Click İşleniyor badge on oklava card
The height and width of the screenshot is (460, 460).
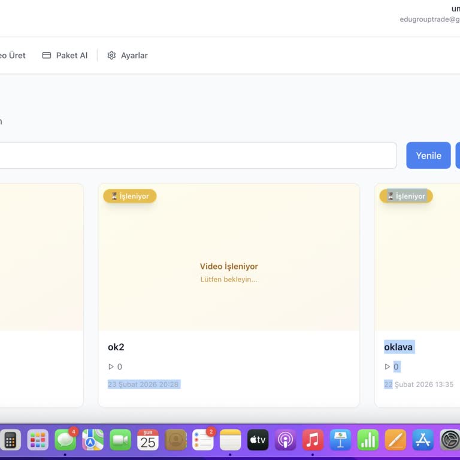(406, 196)
